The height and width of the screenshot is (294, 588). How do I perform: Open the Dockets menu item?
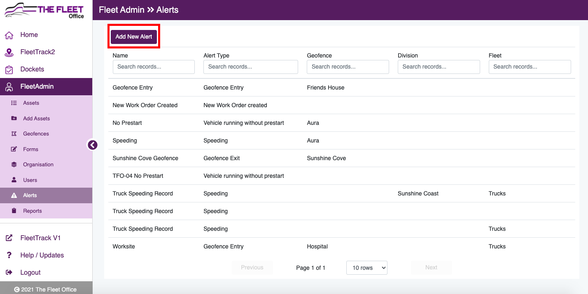point(46,69)
